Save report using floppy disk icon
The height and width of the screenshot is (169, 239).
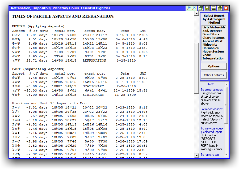pyautogui.click(x=207, y=8)
